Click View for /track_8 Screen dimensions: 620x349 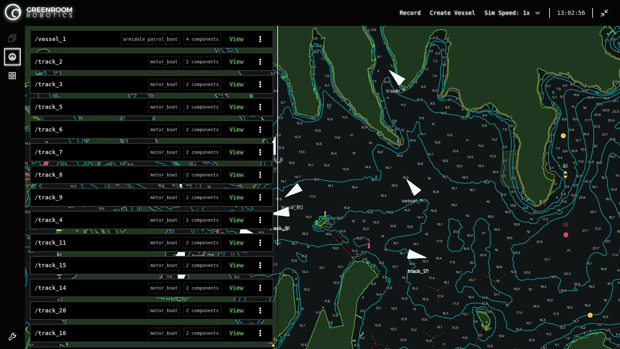(236, 175)
